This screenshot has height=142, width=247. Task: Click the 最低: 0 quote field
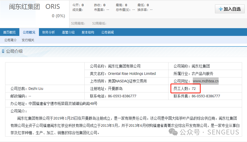tap(143, 5)
